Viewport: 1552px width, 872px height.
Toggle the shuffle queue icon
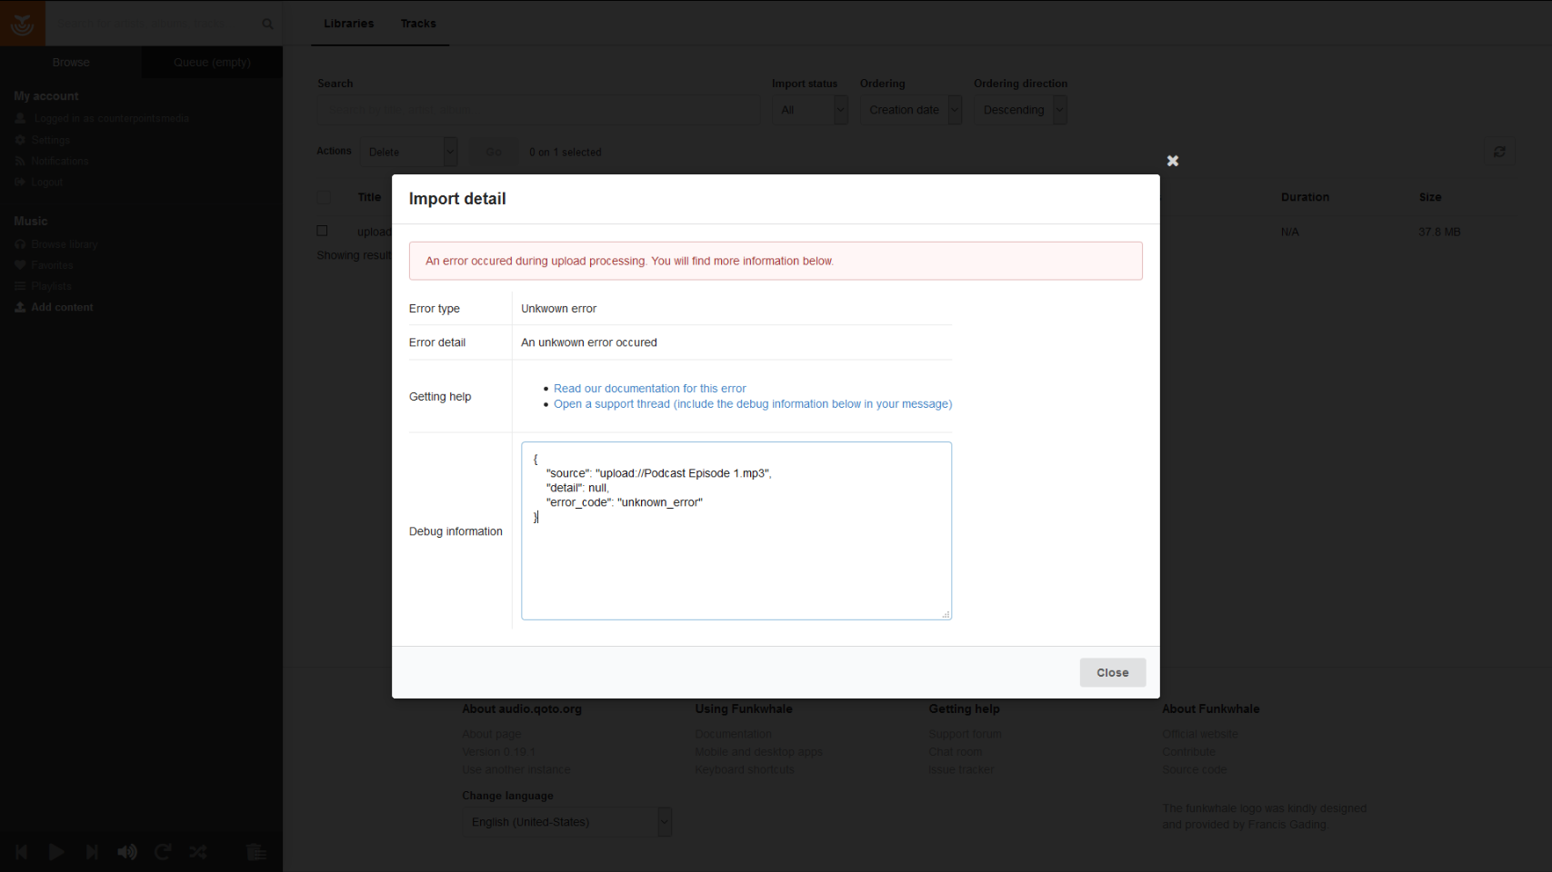tap(198, 852)
